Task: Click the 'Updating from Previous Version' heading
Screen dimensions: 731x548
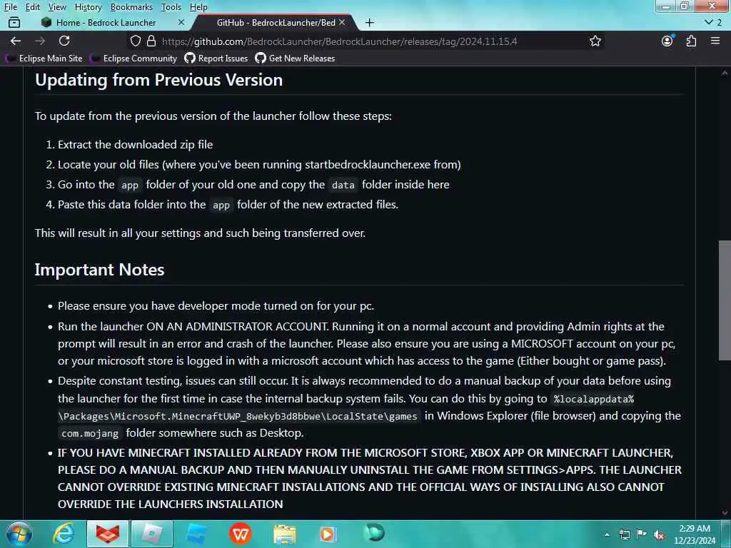Action: [x=159, y=80]
